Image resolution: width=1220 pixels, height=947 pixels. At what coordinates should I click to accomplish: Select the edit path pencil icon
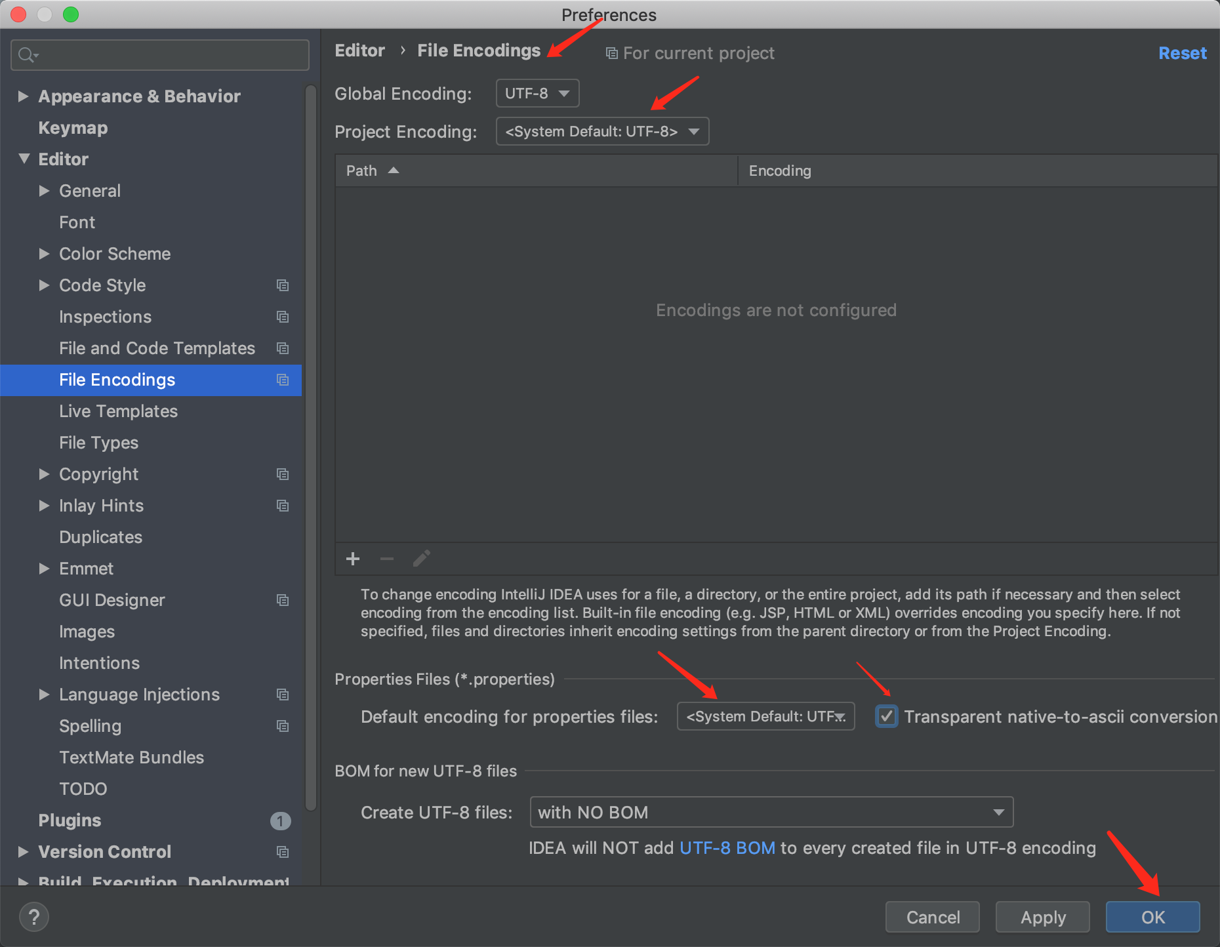pos(421,558)
